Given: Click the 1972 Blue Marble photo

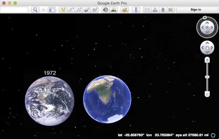Looking at the screenshot, I should pyautogui.click(x=50, y=101).
